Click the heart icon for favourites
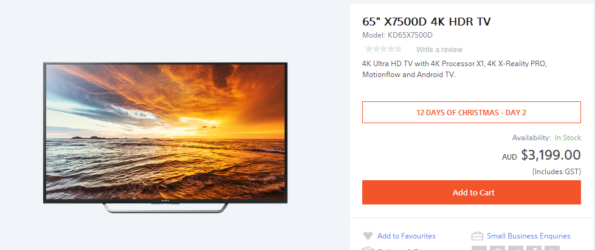The width and height of the screenshot is (595, 250). click(x=368, y=236)
